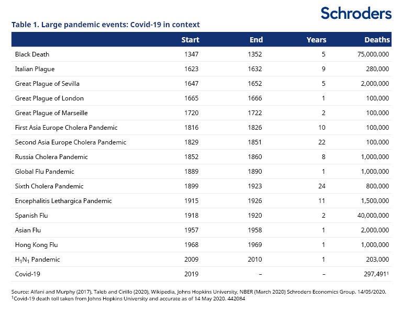
Task: Select Great Plague of Sevilla row
Action: pos(47,84)
